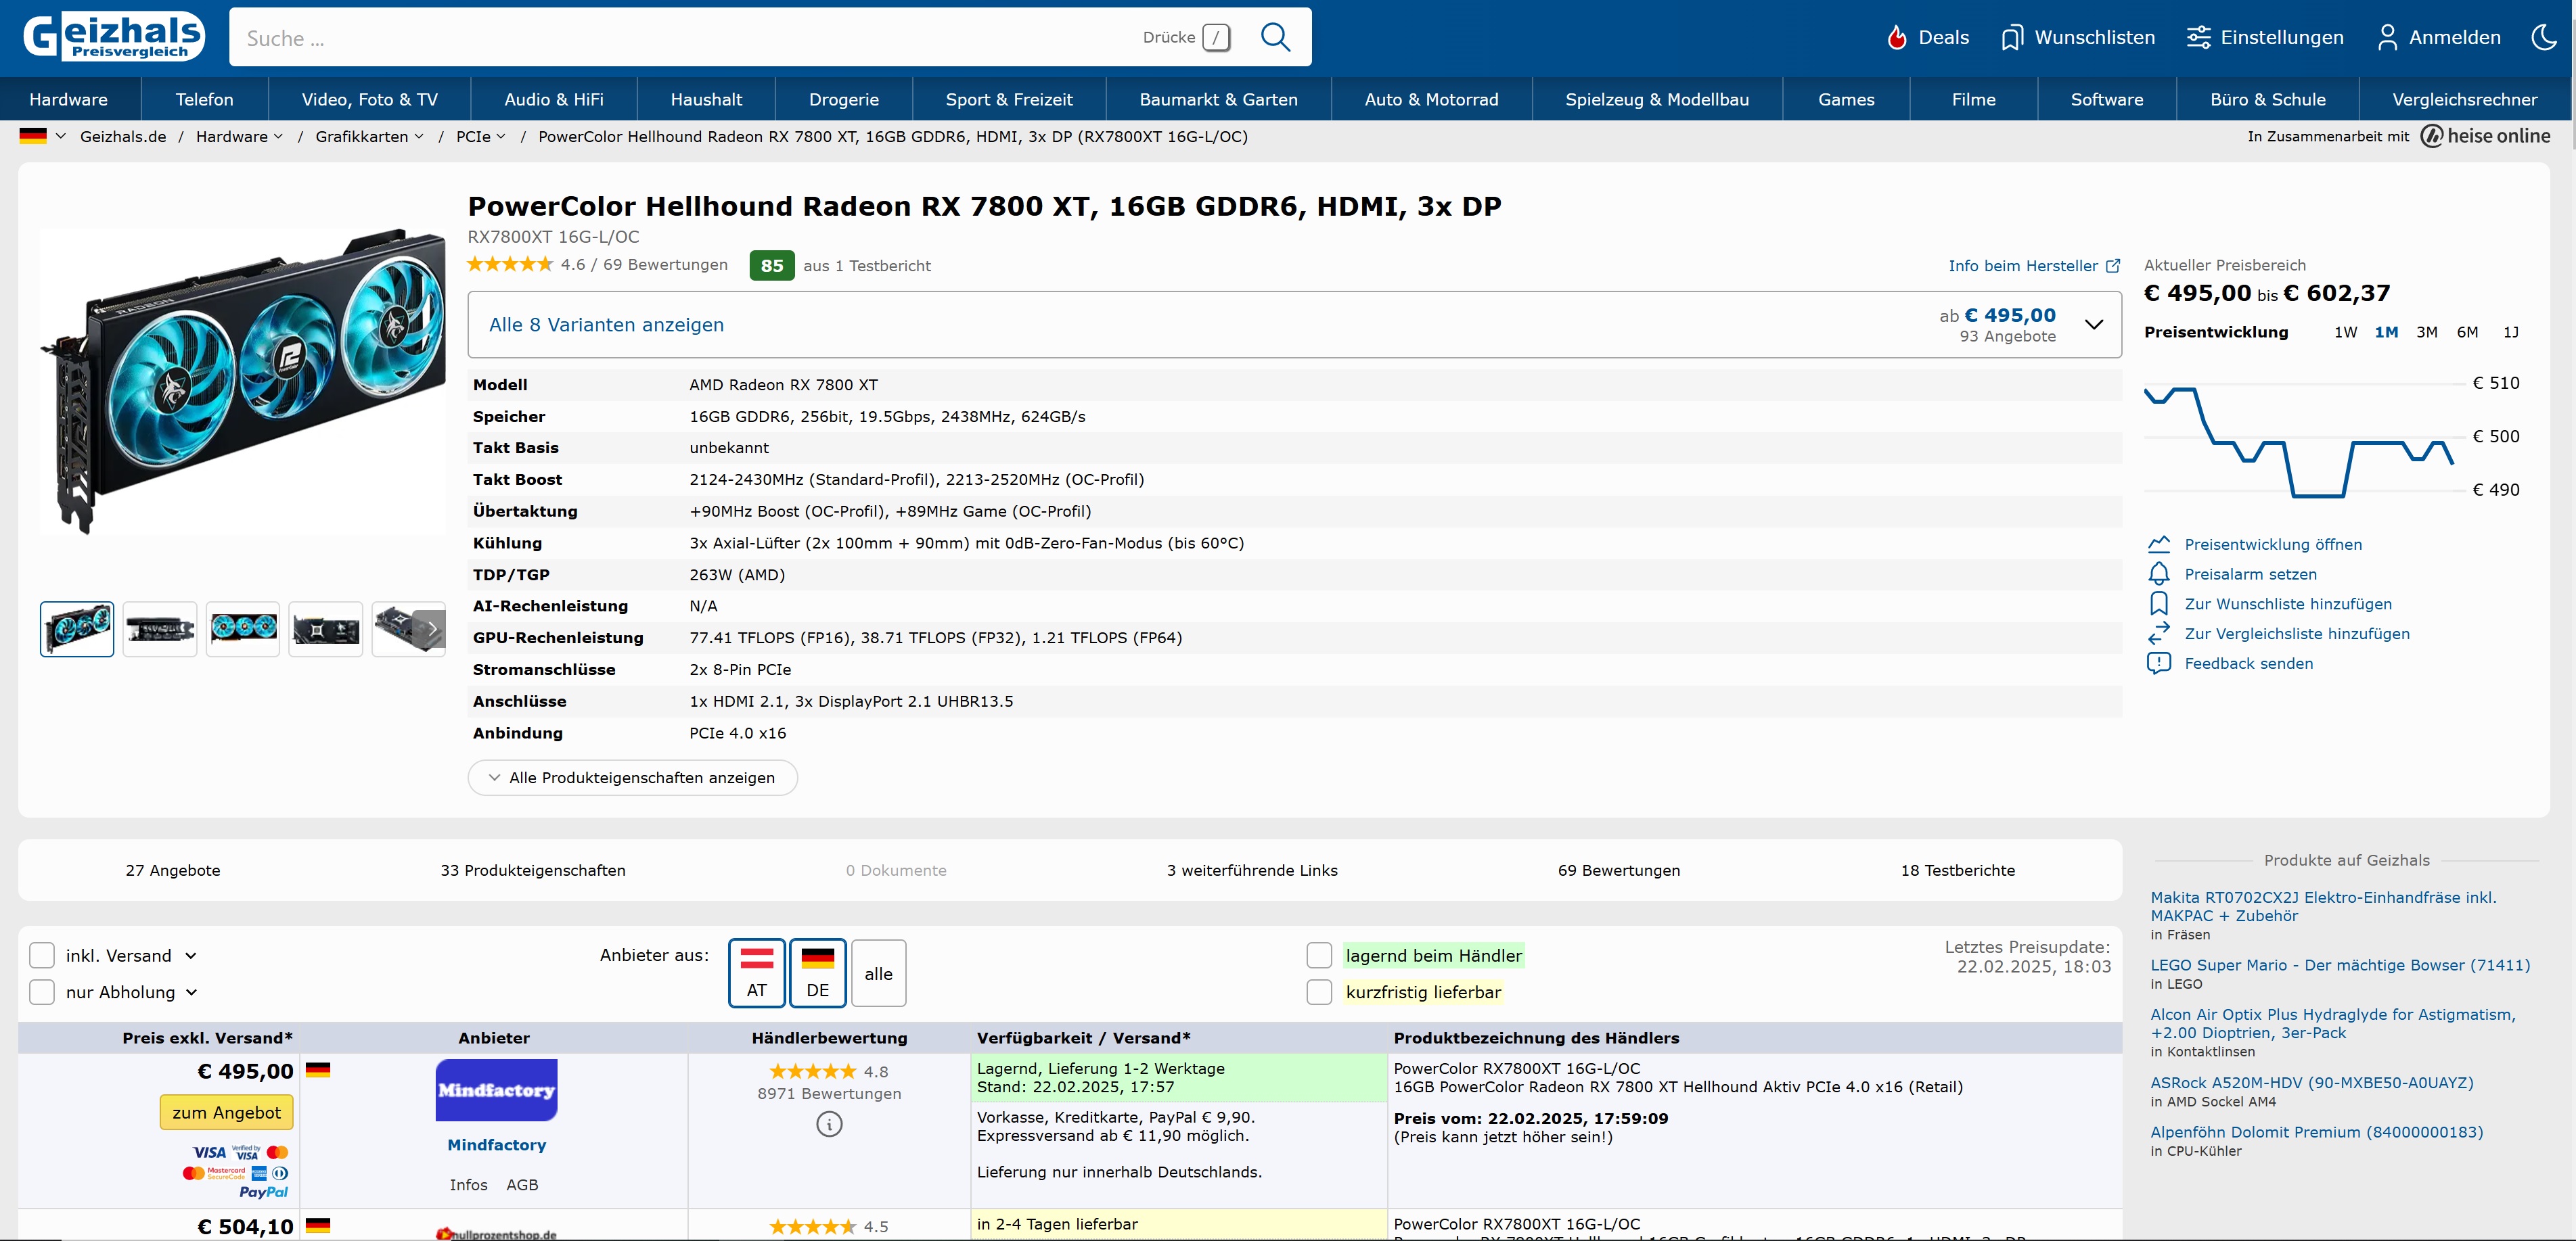Open Software category menu
This screenshot has width=2576, height=1241.
tap(2106, 99)
